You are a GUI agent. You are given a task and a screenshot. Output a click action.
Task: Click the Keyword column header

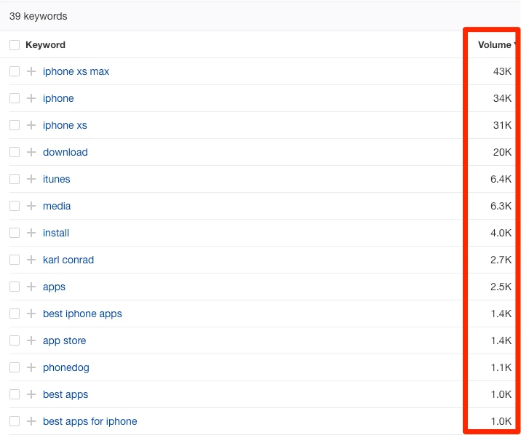click(46, 45)
